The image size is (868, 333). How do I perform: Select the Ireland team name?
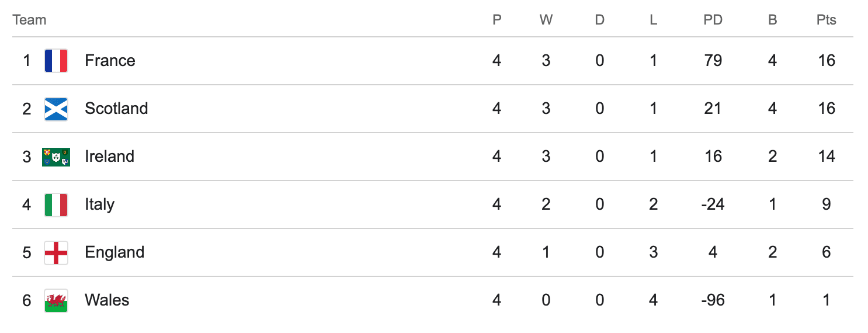(109, 157)
